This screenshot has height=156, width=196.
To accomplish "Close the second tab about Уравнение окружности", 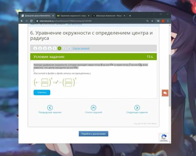I will pyautogui.click(x=89, y=16).
